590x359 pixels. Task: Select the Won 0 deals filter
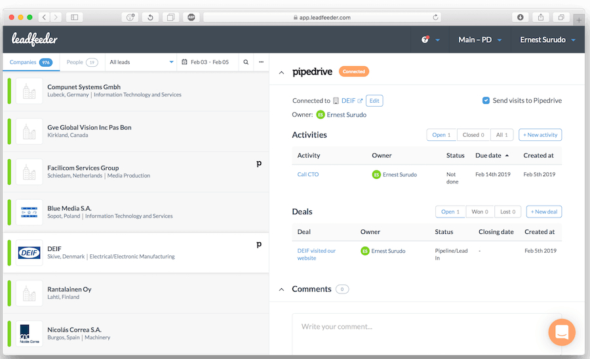480,212
